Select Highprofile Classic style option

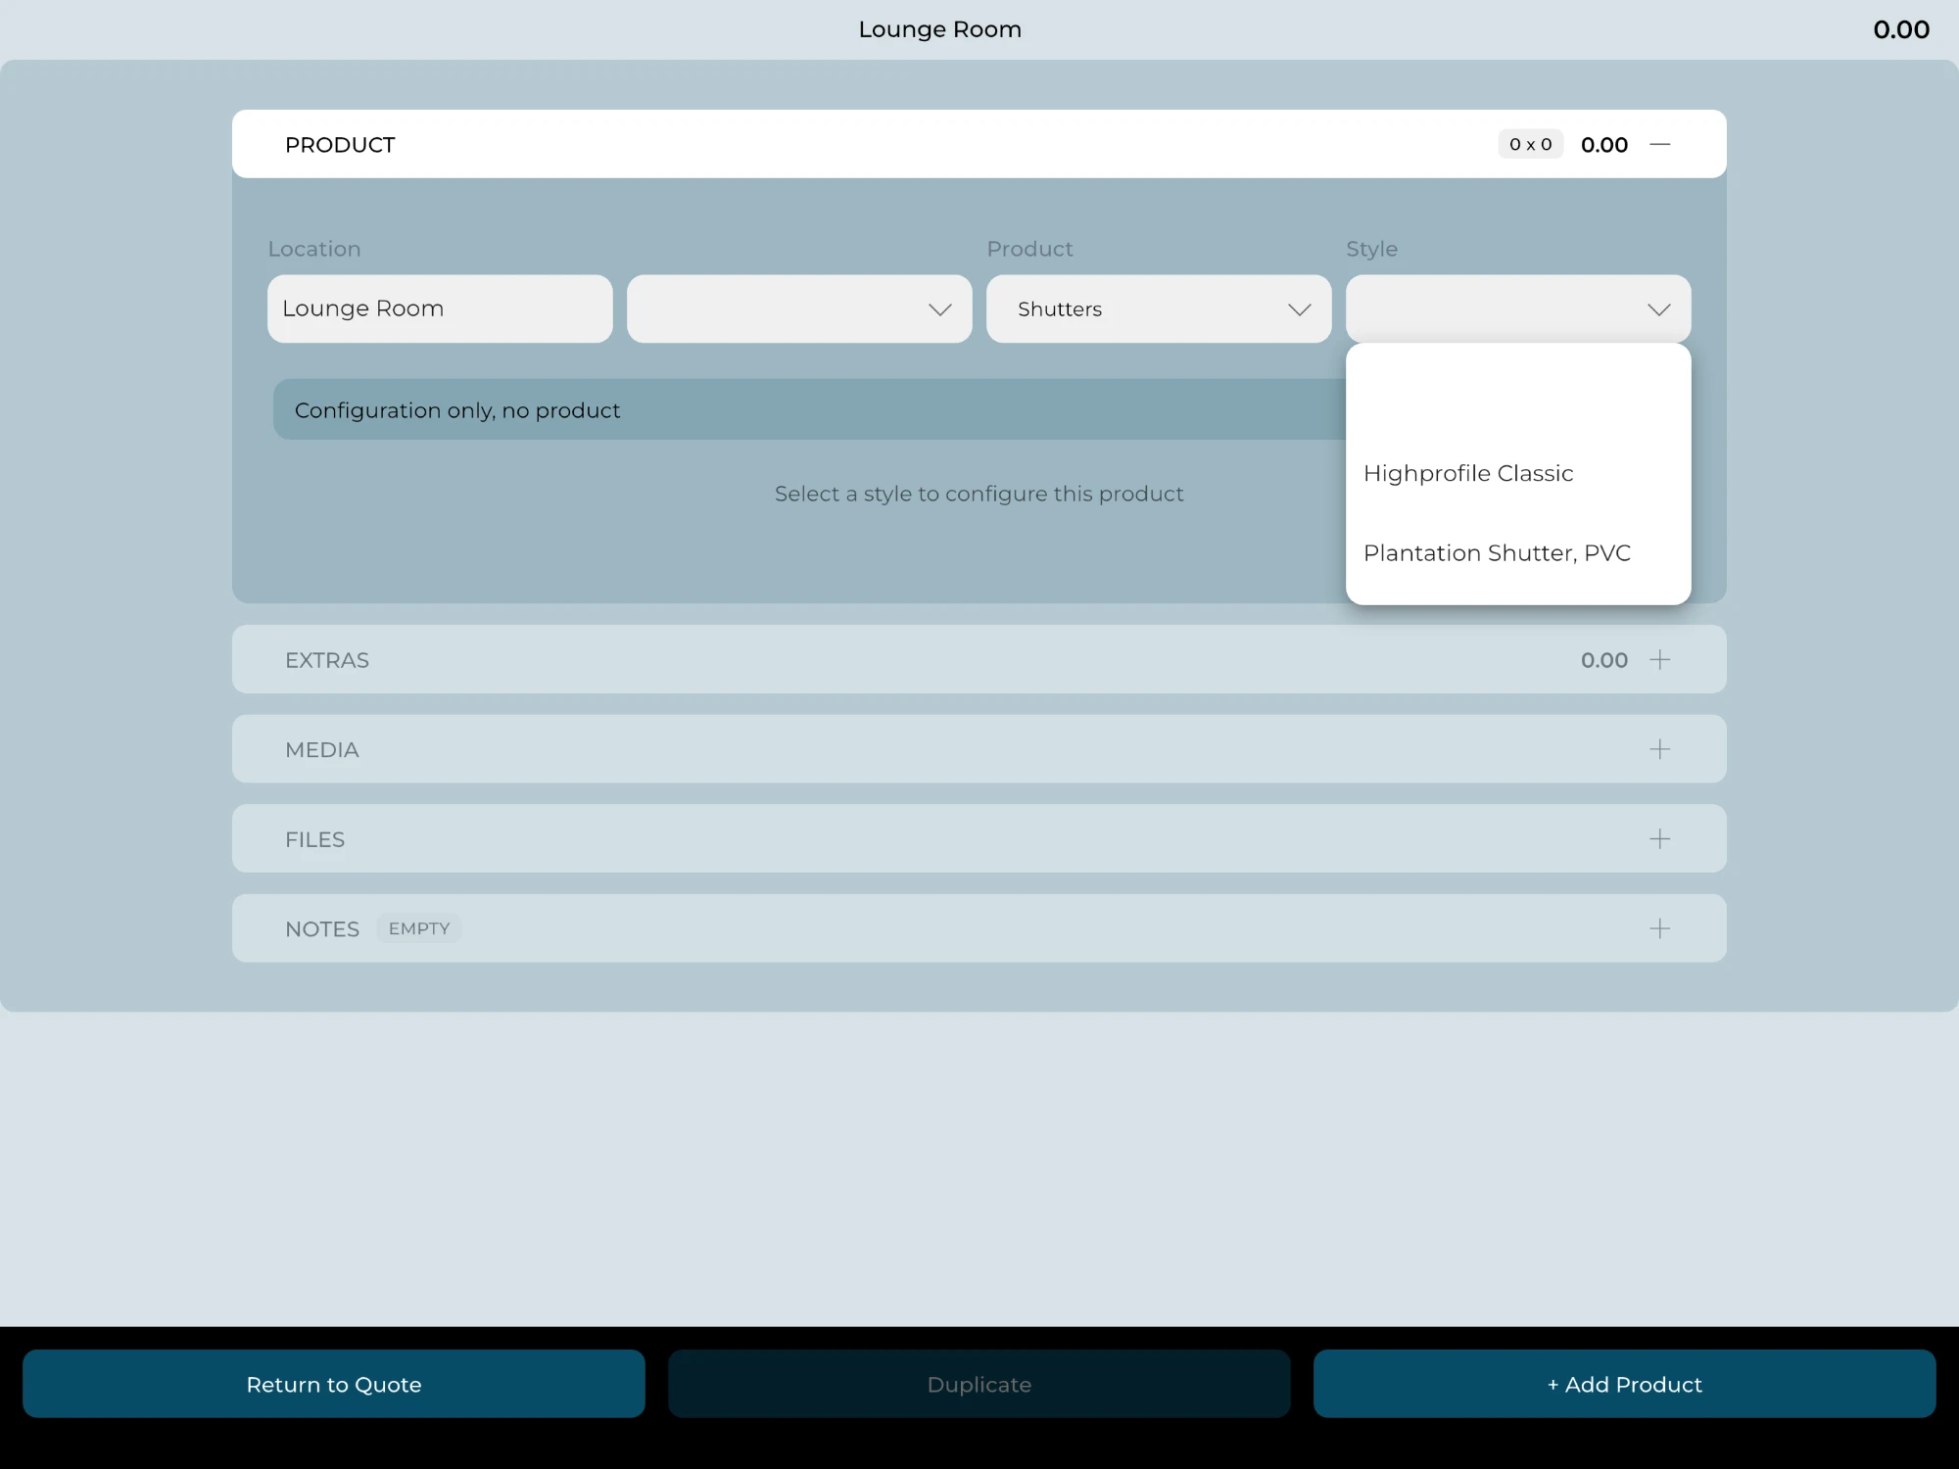1518,473
